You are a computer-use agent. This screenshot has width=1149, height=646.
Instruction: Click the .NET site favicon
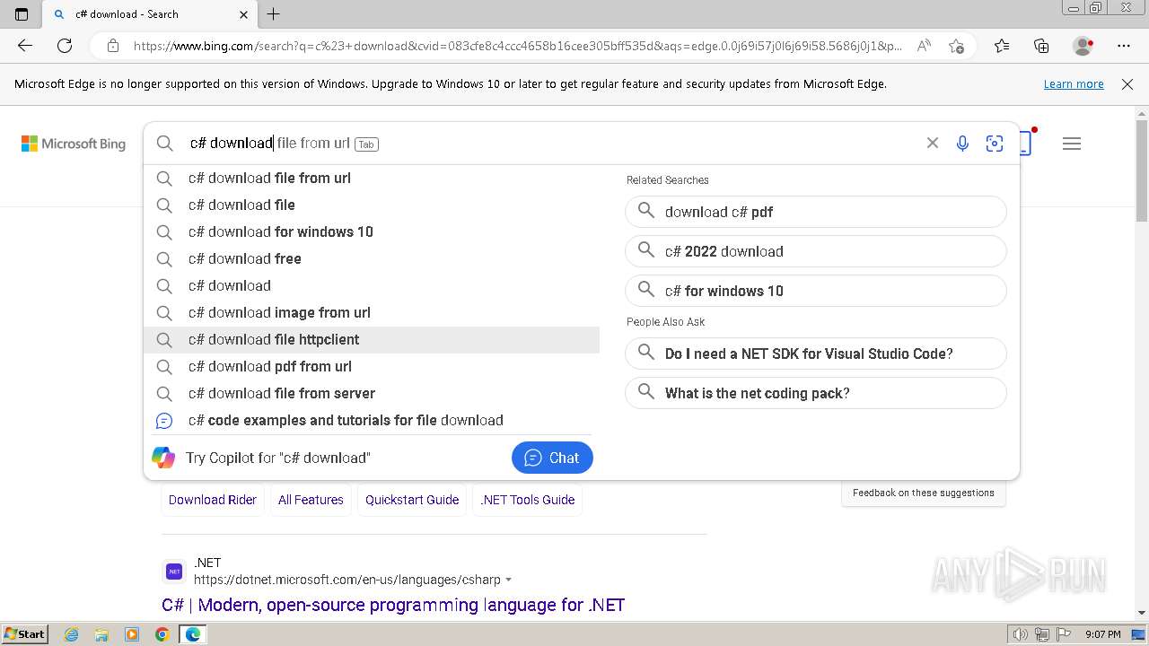(174, 571)
